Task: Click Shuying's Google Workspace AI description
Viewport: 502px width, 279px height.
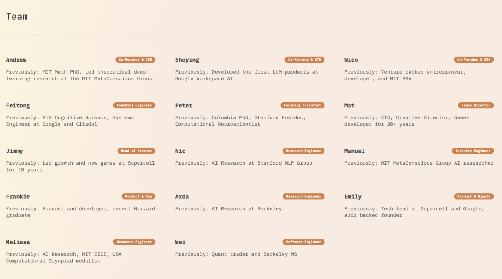Action: [246, 75]
